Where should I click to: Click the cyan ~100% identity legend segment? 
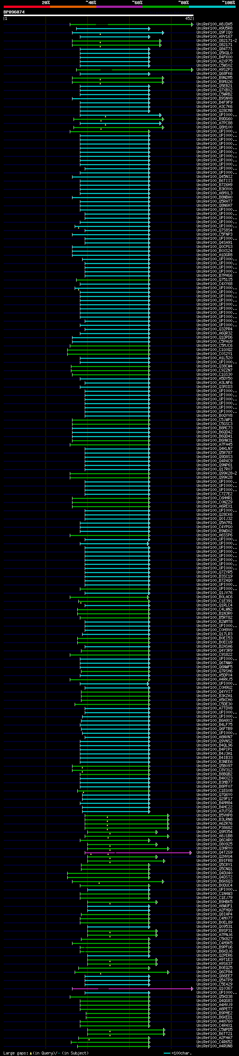(212, 7)
